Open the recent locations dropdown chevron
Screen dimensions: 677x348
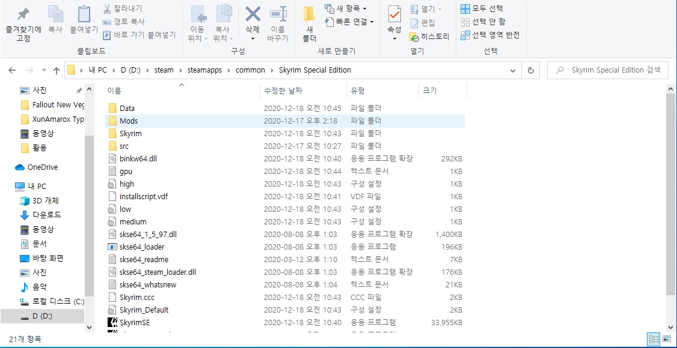point(44,70)
